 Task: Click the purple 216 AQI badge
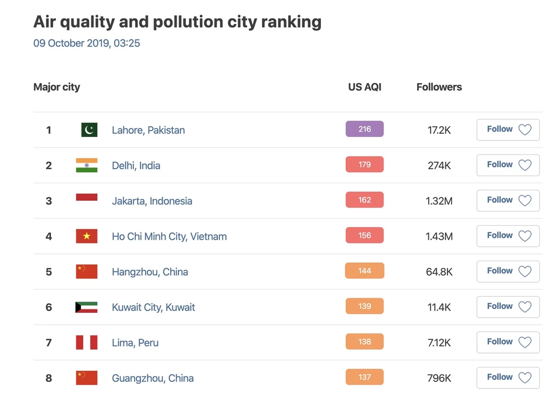(x=365, y=129)
